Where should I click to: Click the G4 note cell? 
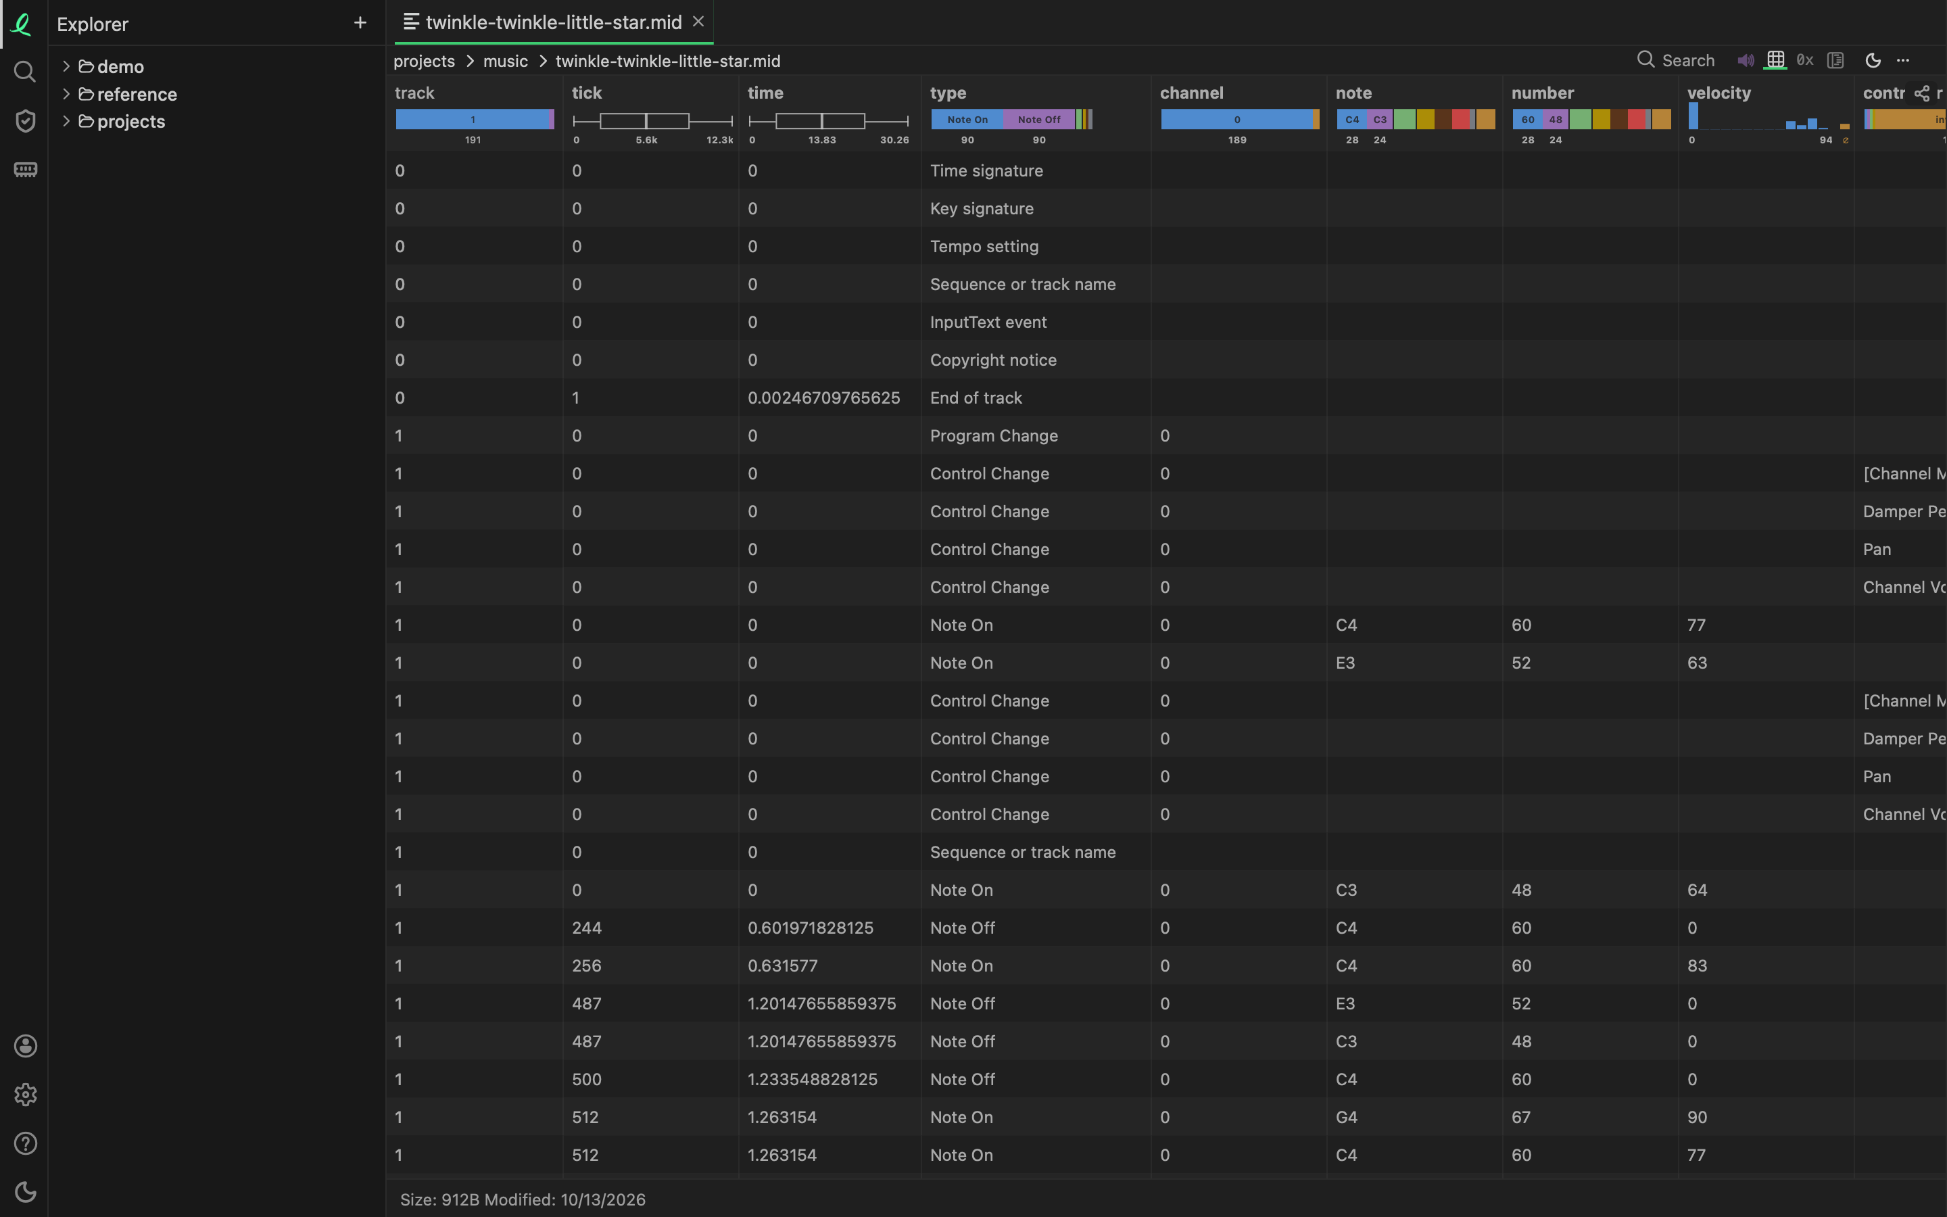[1414, 1117]
